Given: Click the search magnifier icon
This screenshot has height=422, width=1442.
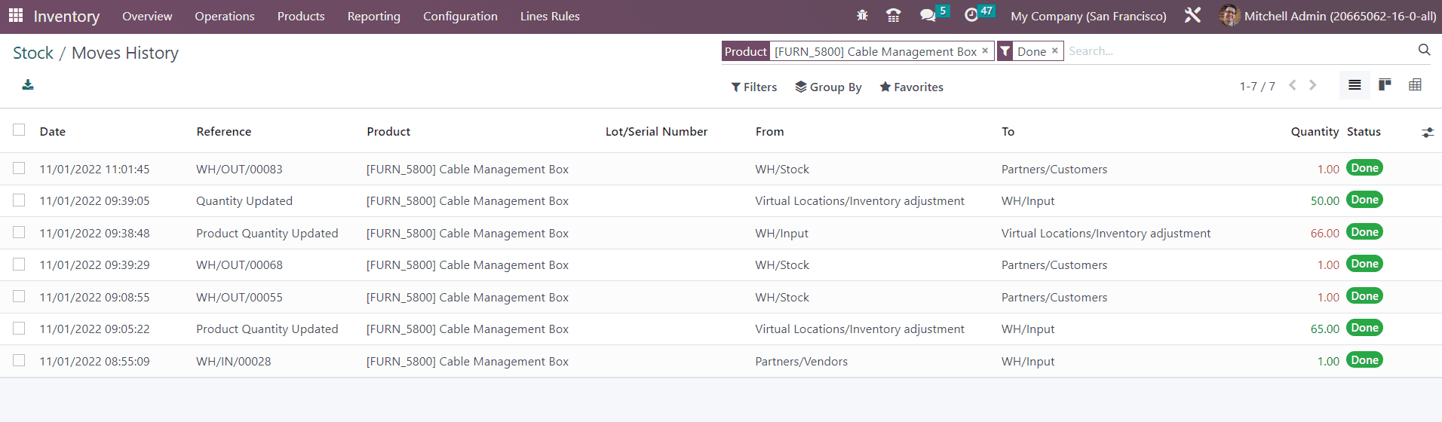Looking at the screenshot, I should tap(1424, 50).
